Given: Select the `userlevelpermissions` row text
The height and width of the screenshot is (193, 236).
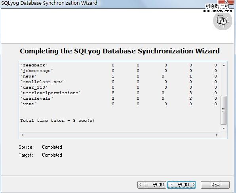Looking at the screenshot, I should pos(51,93).
